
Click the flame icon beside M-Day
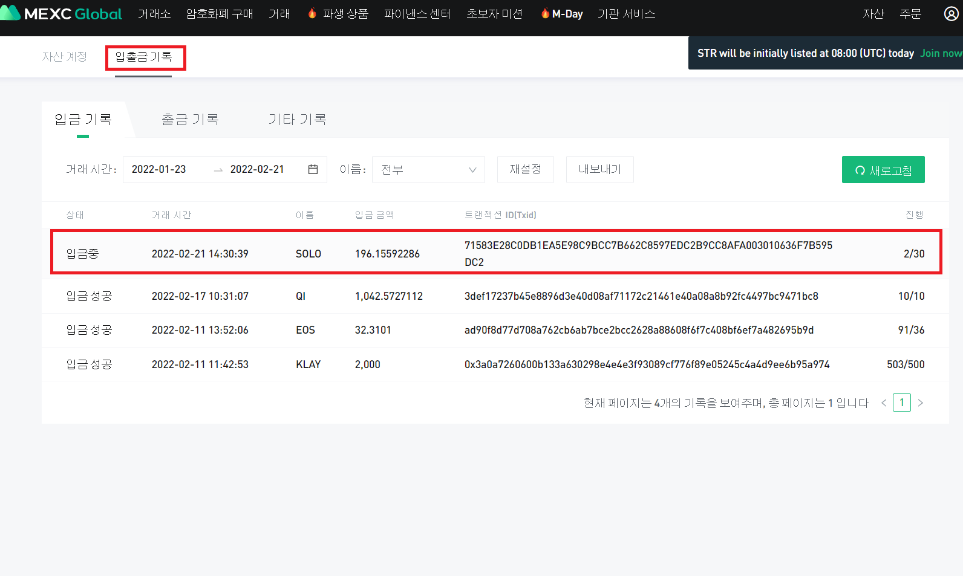[545, 13]
